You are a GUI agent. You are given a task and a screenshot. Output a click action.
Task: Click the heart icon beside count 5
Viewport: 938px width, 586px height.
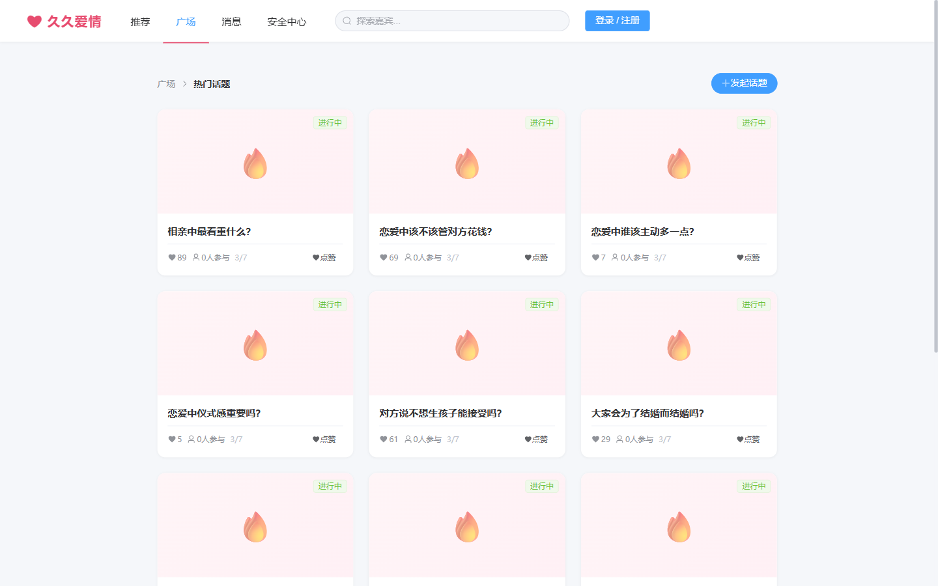(x=172, y=439)
